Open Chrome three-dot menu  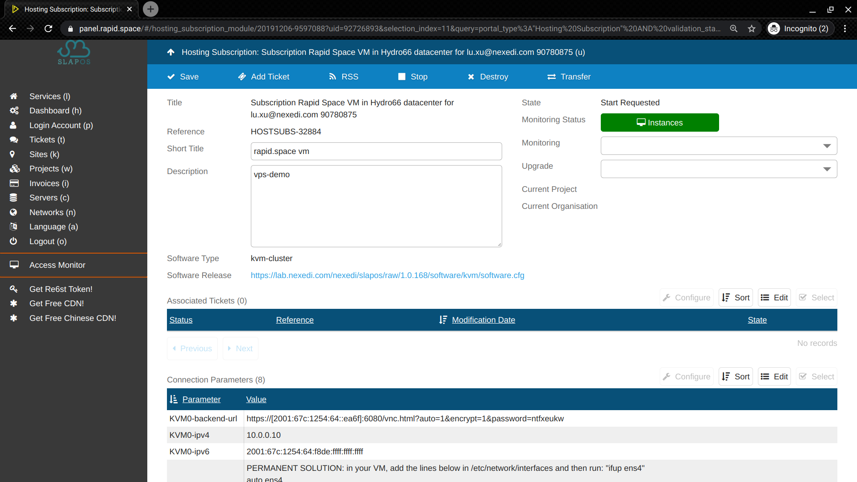[x=845, y=29]
